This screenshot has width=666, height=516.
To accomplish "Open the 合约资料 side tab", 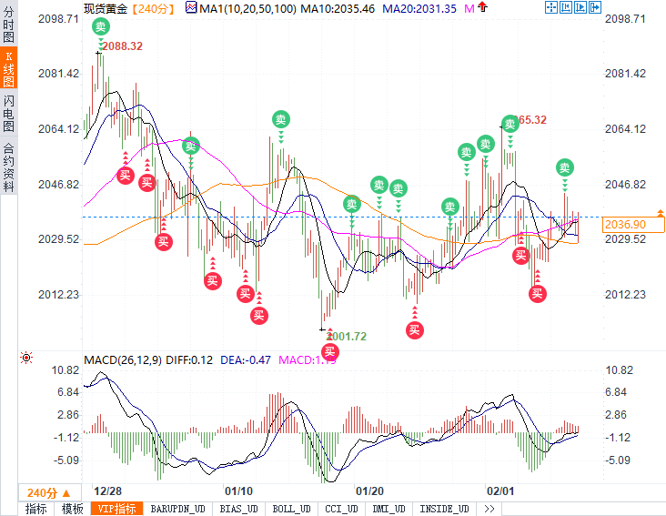I will point(8,167).
